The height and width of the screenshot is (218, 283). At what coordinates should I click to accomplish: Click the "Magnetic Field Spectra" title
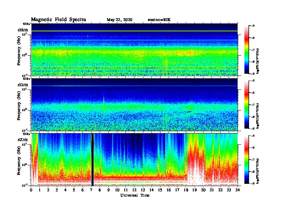click(x=58, y=20)
